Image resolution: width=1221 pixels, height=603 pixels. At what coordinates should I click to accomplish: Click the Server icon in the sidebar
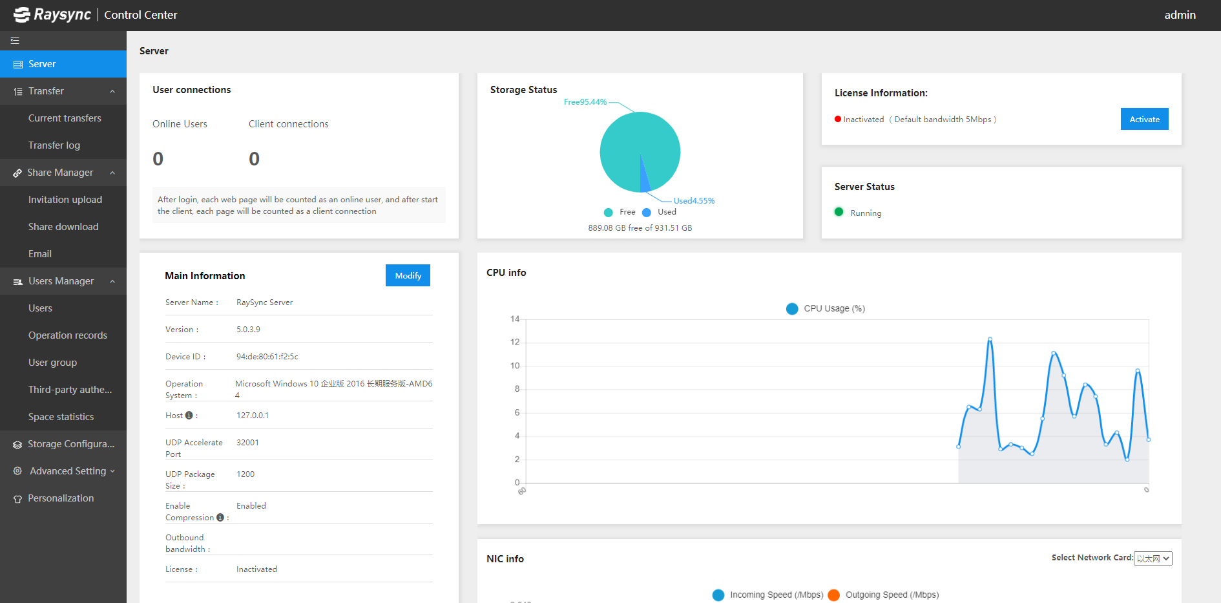pos(18,65)
